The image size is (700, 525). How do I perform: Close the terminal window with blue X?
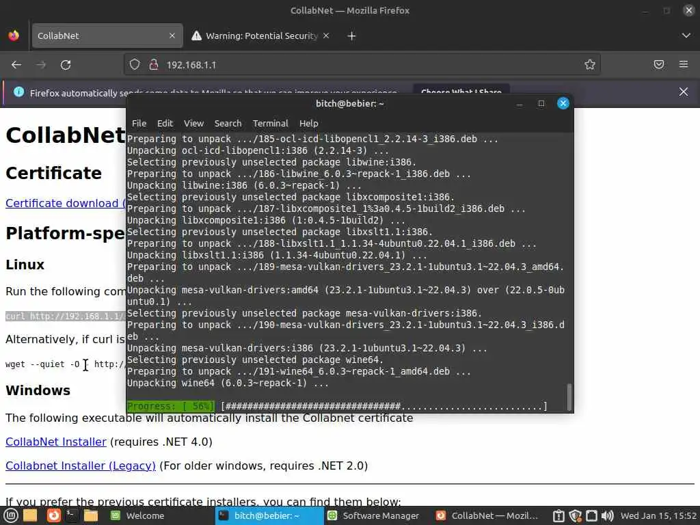point(563,104)
